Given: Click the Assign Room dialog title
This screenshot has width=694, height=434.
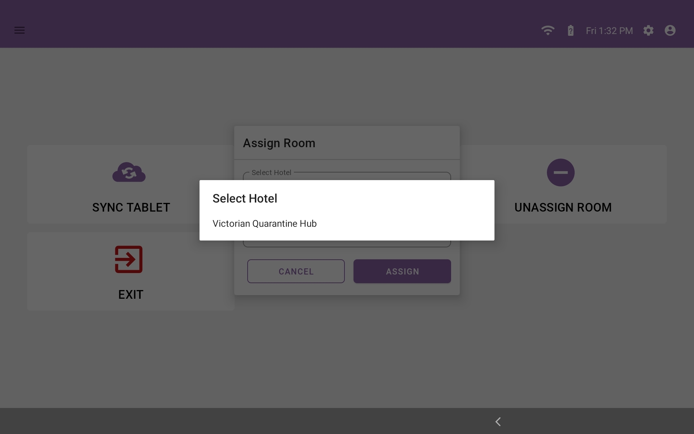Looking at the screenshot, I should tap(279, 143).
